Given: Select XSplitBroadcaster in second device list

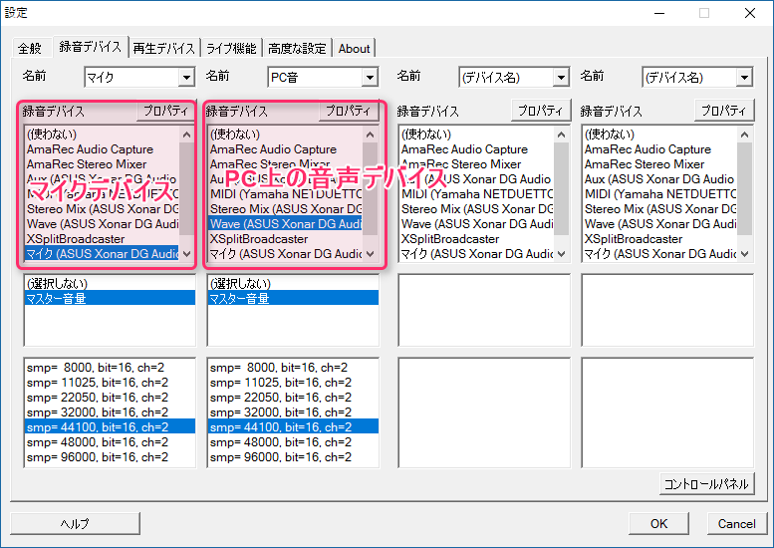Looking at the screenshot, I should pos(285,239).
